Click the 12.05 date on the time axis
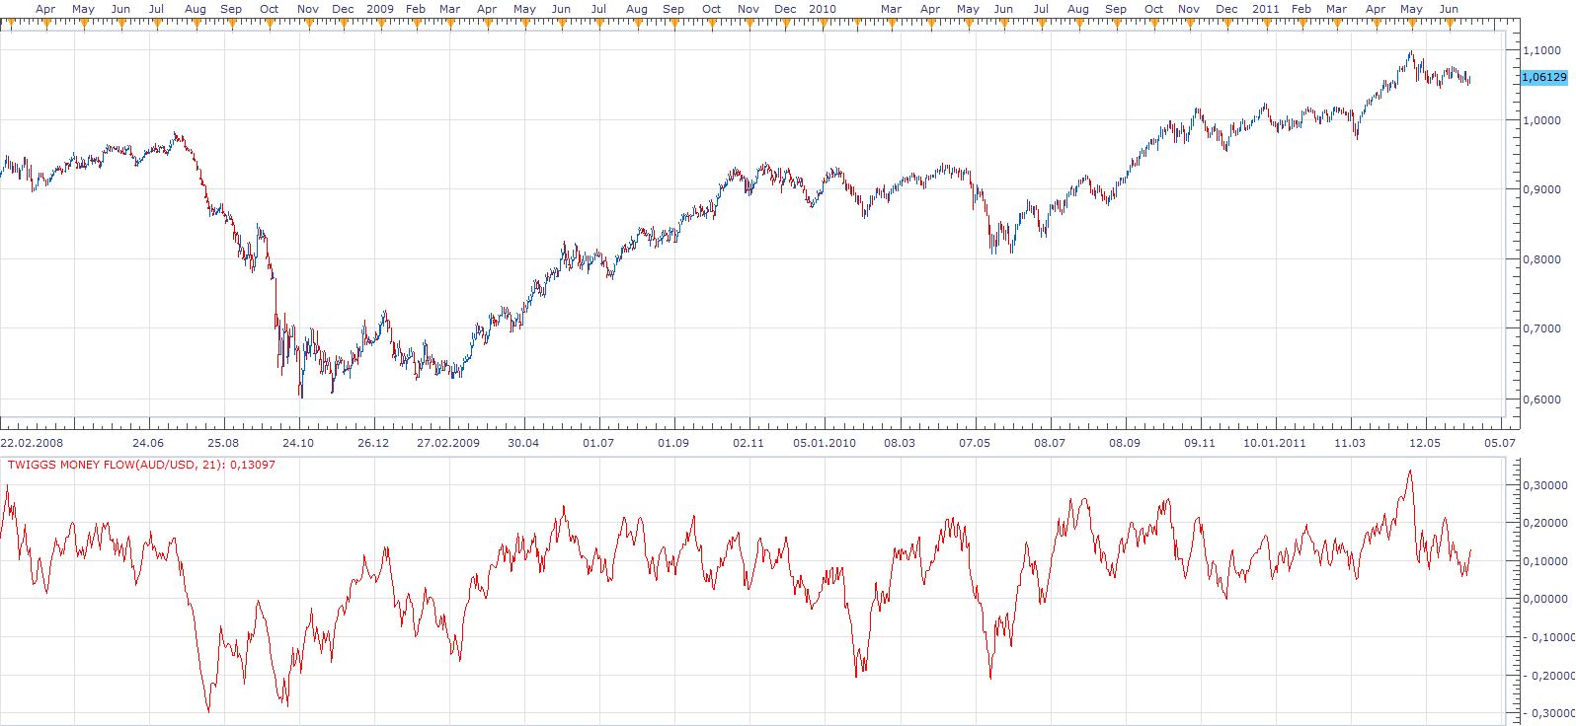Screen dimensions: 1576x726 pos(1425,443)
